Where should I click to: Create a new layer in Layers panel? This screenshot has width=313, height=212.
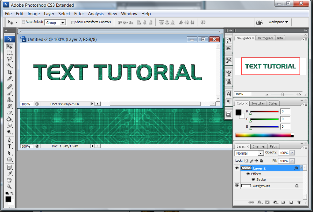coord(291,202)
